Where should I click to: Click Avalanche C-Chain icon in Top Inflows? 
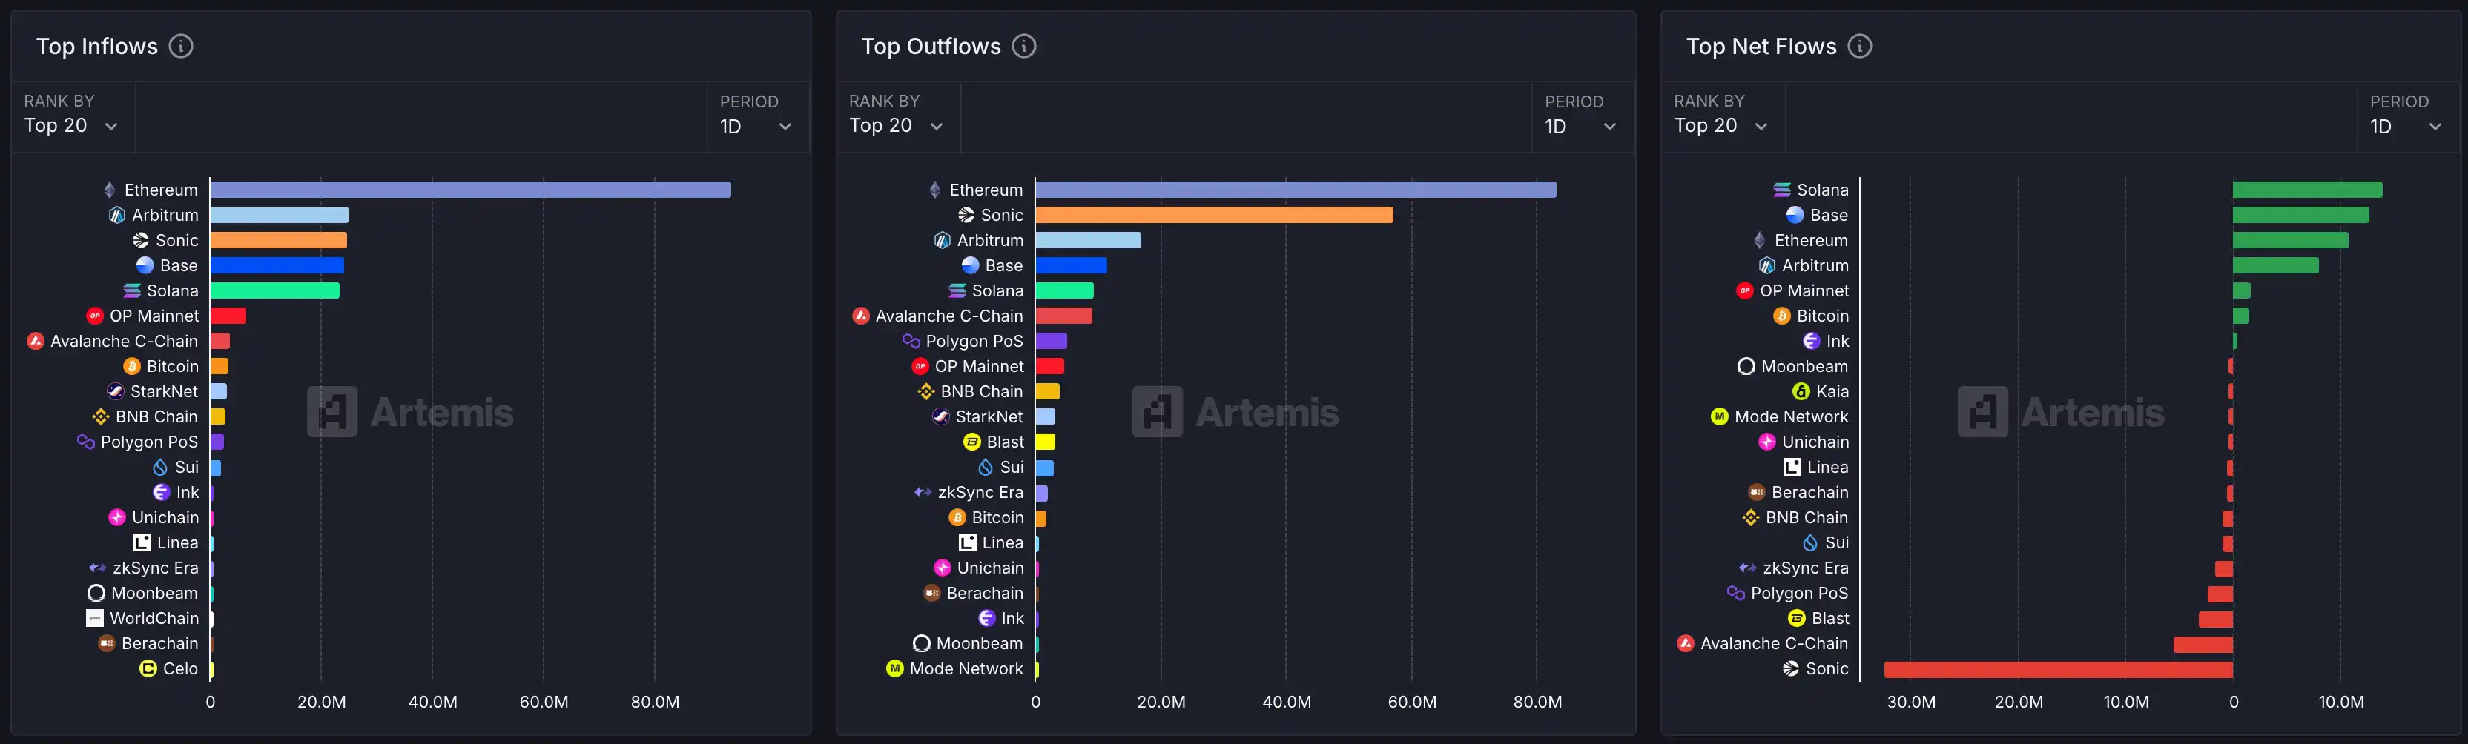point(36,341)
